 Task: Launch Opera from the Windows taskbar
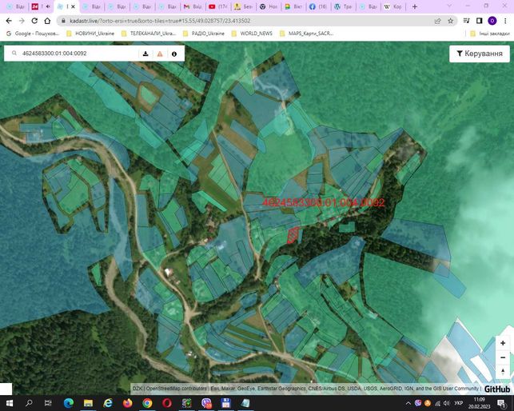(x=167, y=403)
